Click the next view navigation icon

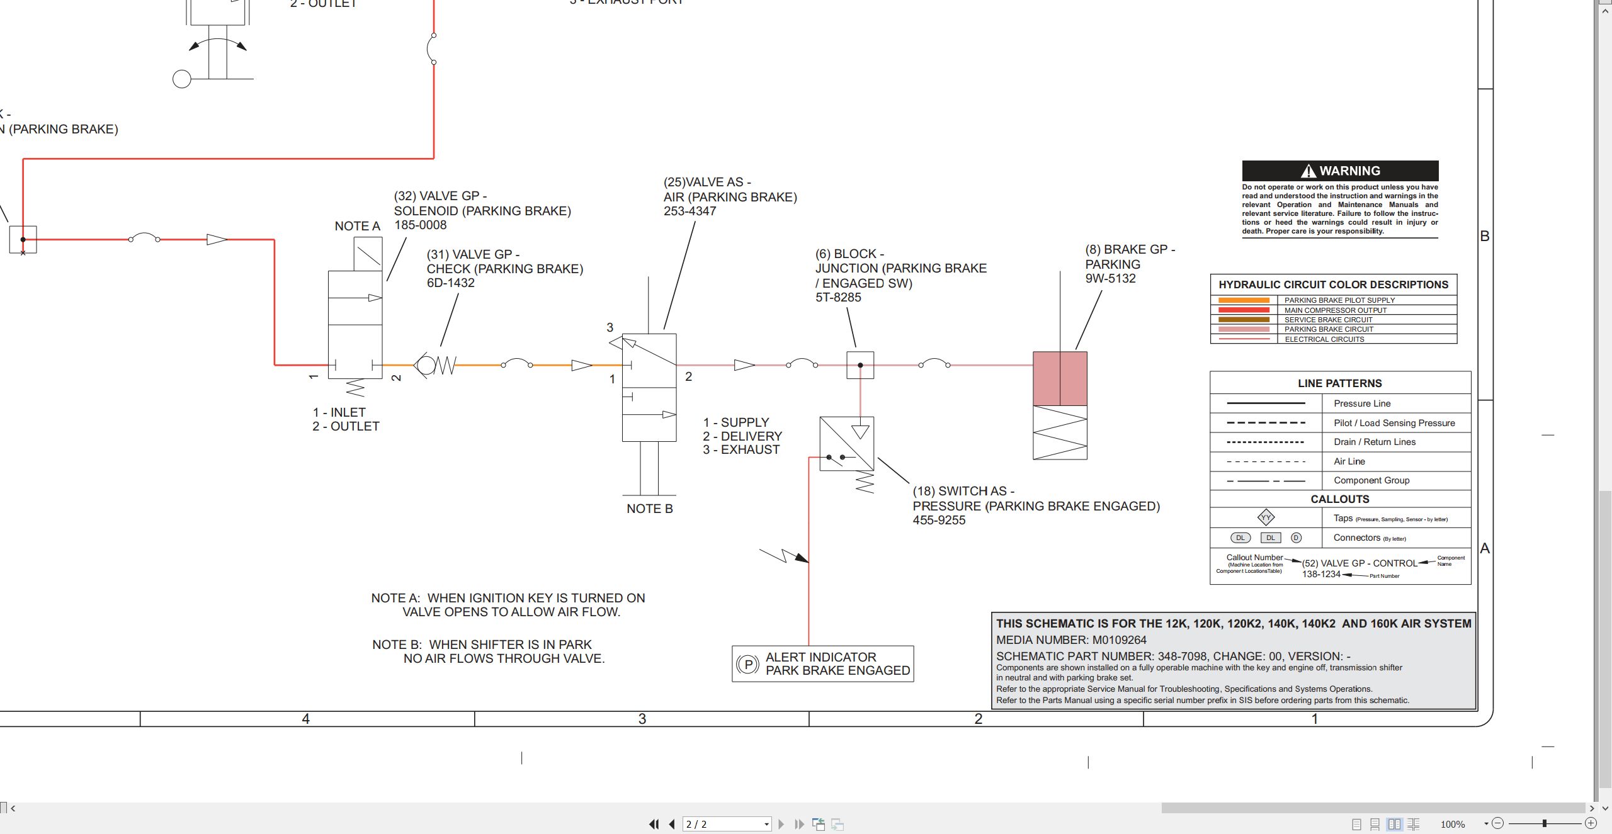tap(837, 824)
